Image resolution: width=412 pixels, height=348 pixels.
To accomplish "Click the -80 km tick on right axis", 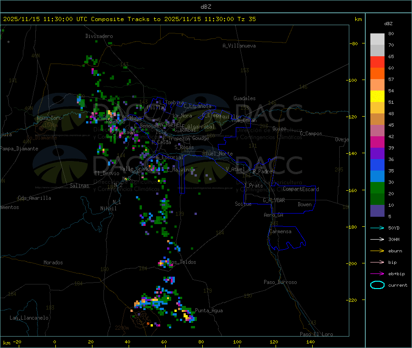I will [x=353, y=43].
